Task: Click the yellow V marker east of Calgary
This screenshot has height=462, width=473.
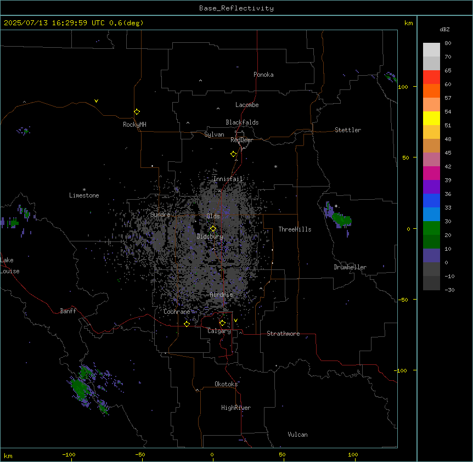Action: [x=235, y=320]
